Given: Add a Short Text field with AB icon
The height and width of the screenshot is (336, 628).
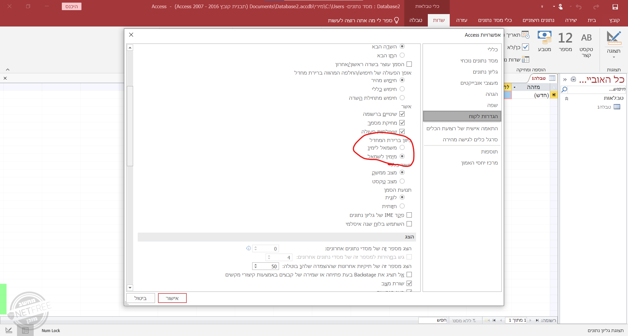Looking at the screenshot, I should (x=586, y=38).
